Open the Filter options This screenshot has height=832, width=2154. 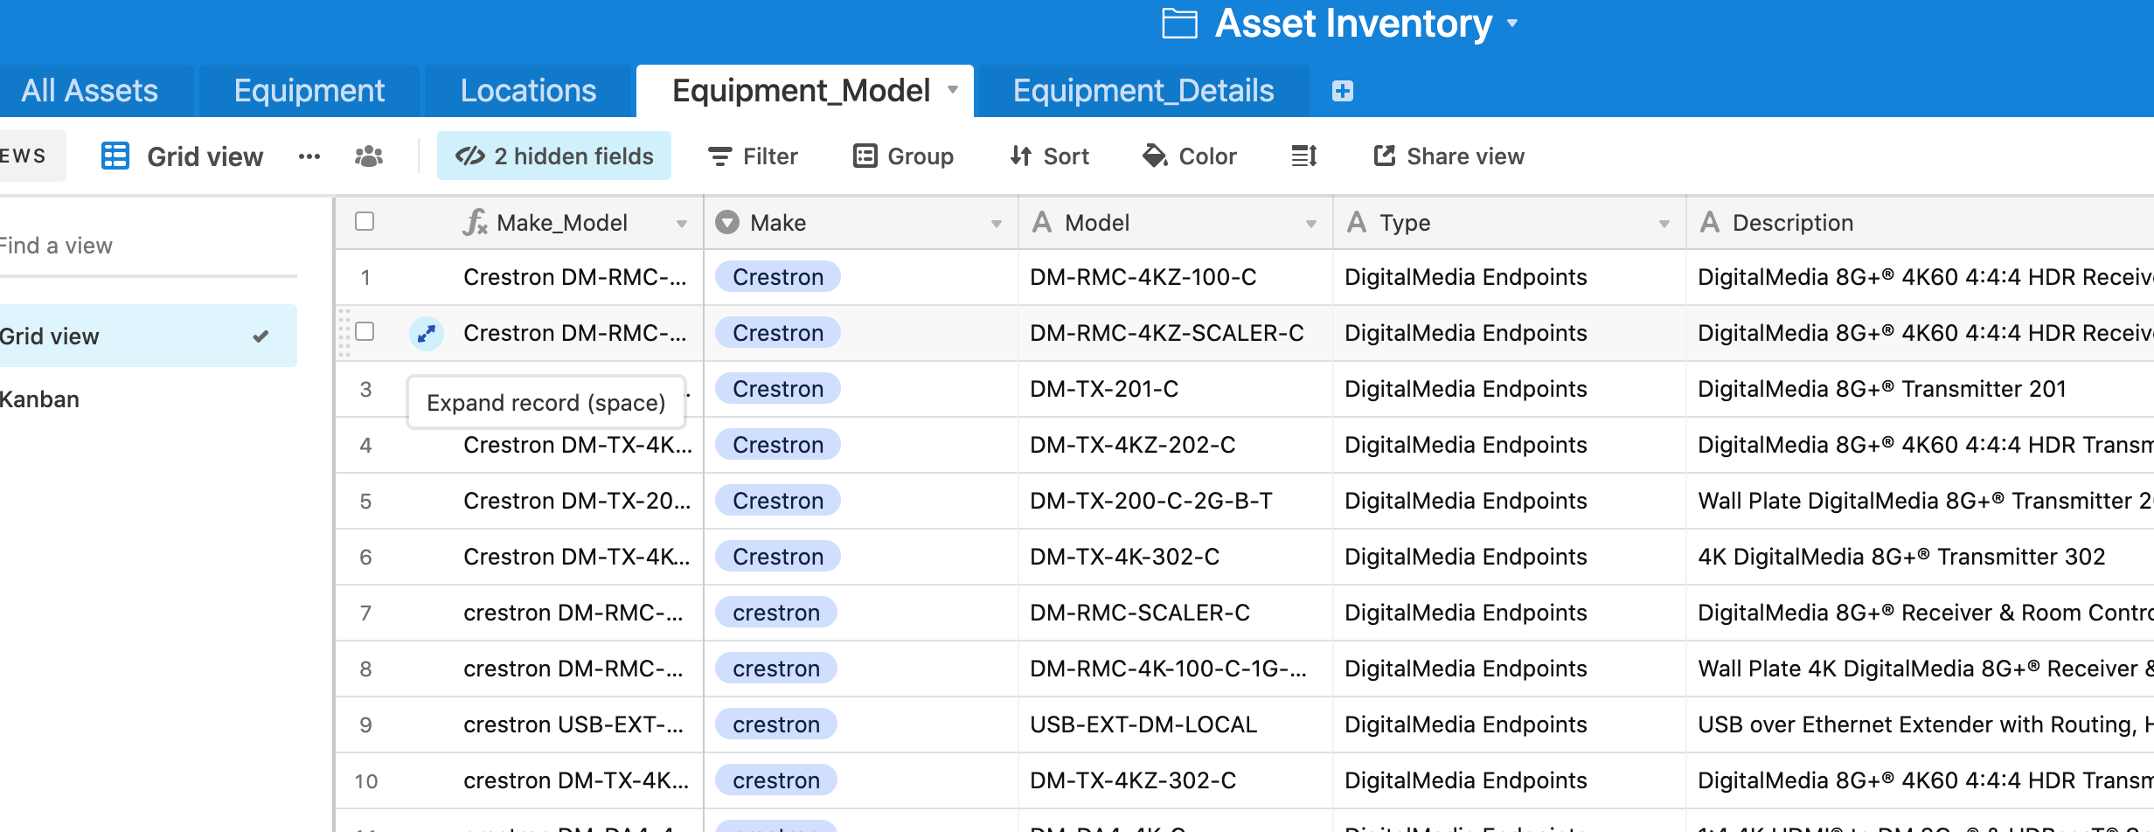753,156
